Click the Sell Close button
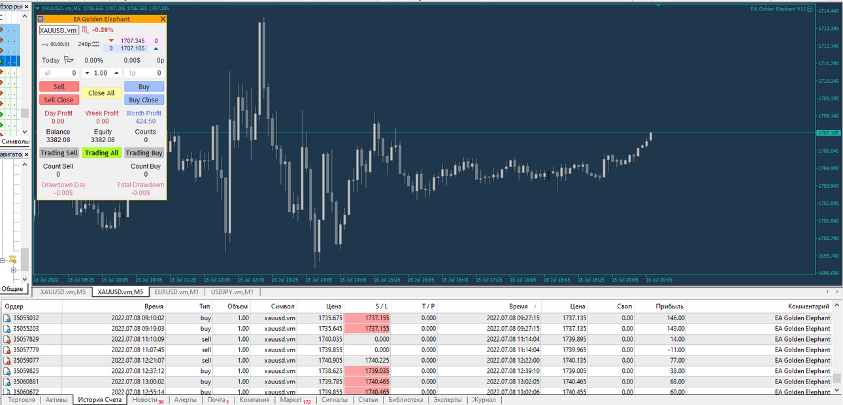Screen dimensions: 843x405 pos(59,100)
